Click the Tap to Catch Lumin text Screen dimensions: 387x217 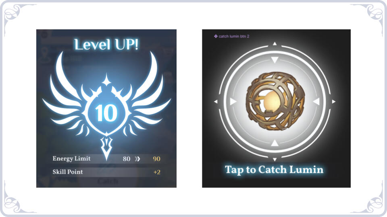pyautogui.click(x=274, y=170)
